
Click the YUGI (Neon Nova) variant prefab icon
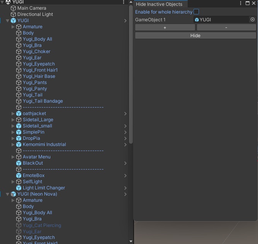pyautogui.click(x=13, y=194)
